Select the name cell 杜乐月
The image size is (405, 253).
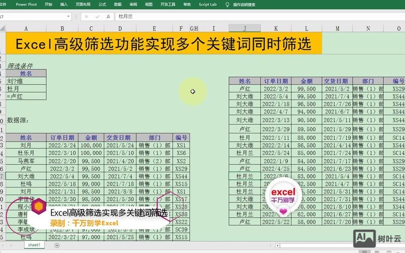[x=26, y=153]
